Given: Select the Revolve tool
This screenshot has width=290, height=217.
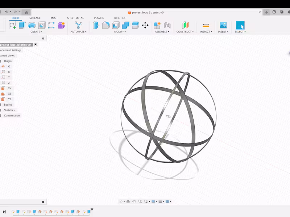Looking at the screenshot, I should click(32, 25).
